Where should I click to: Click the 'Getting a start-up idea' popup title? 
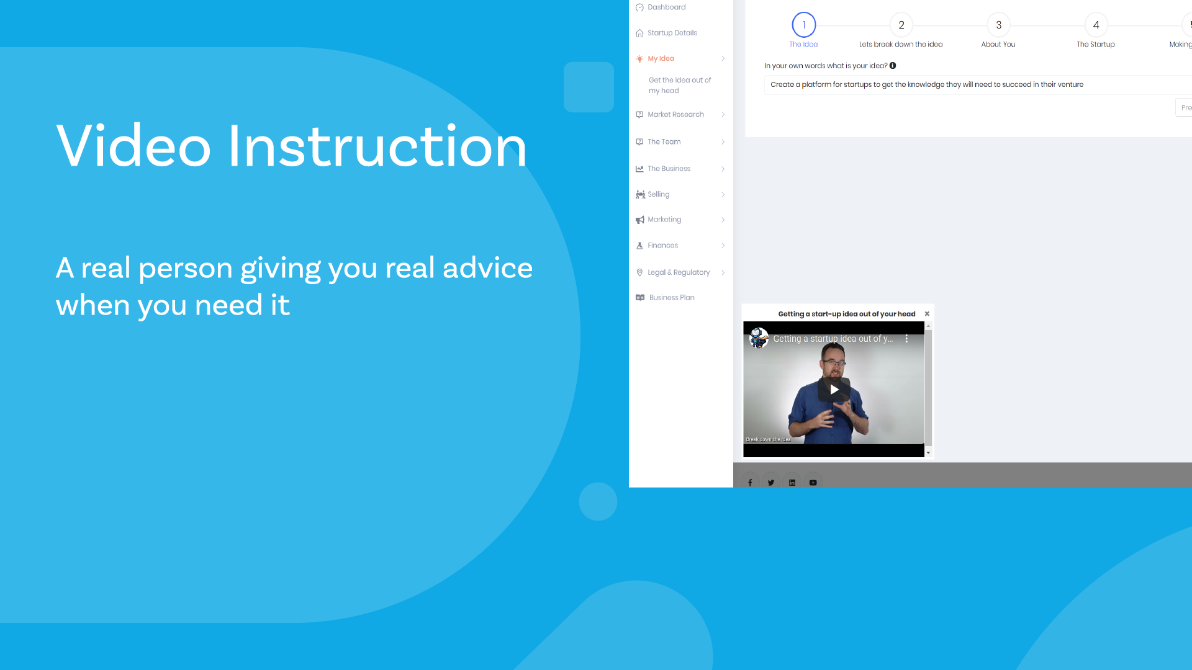click(847, 314)
